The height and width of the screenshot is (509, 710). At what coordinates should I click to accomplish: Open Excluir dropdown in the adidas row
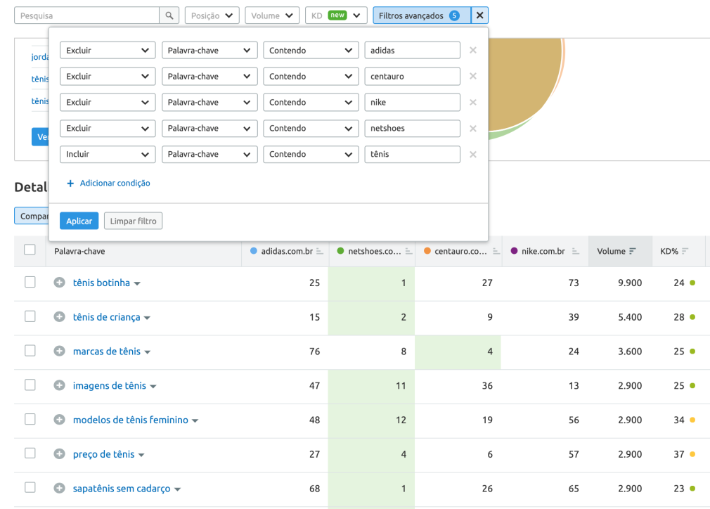(108, 50)
